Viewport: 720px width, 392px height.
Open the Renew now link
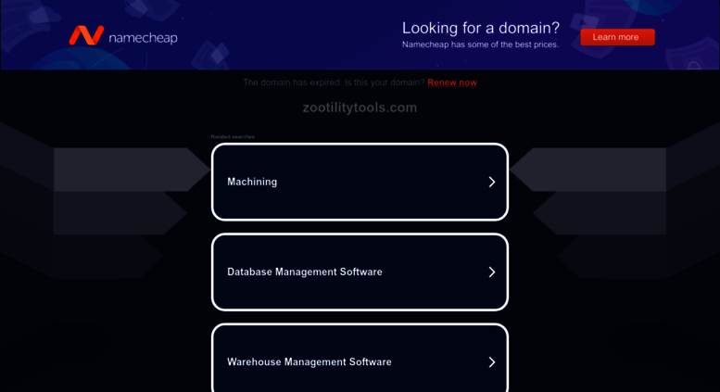pyautogui.click(x=452, y=82)
